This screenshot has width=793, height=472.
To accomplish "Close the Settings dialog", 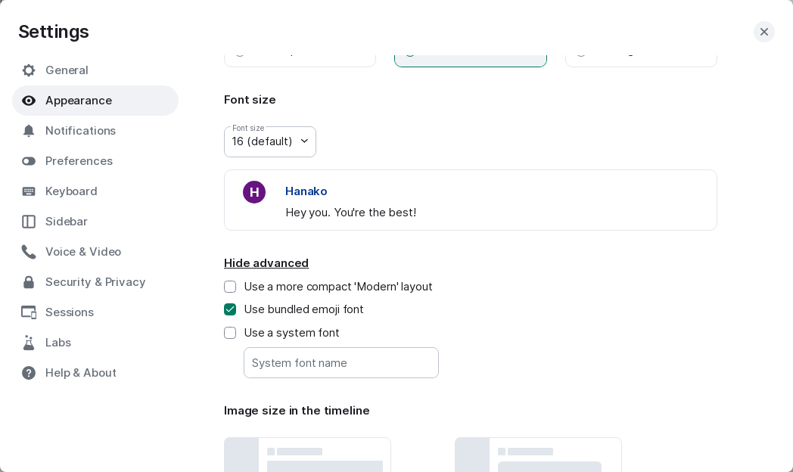I will pyautogui.click(x=763, y=32).
